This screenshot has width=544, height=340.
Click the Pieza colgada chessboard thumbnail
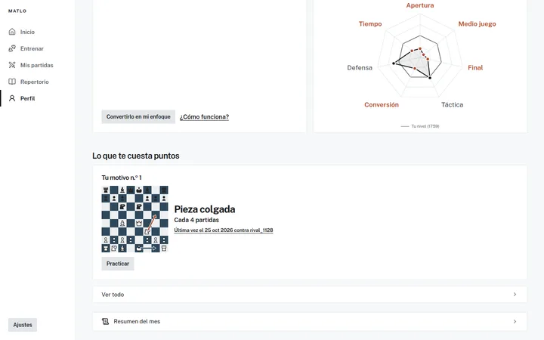pos(135,219)
